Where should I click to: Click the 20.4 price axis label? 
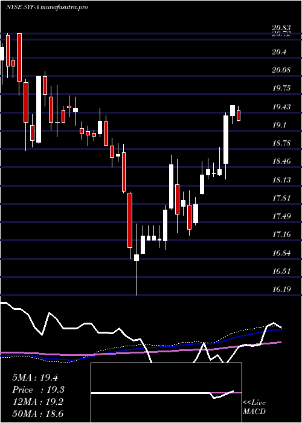tap(279, 52)
